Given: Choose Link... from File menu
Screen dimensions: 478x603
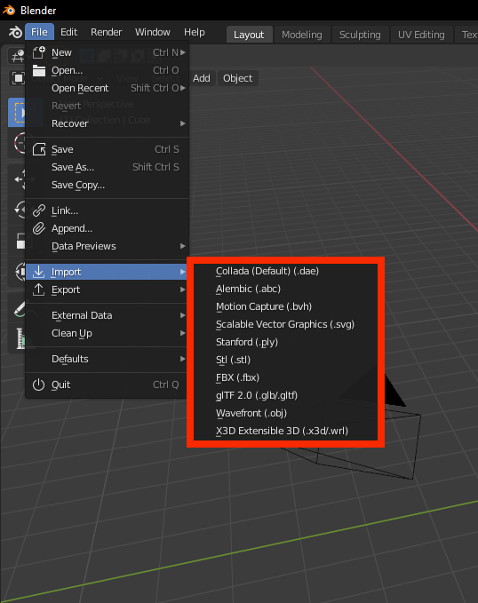Looking at the screenshot, I should (108, 210).
